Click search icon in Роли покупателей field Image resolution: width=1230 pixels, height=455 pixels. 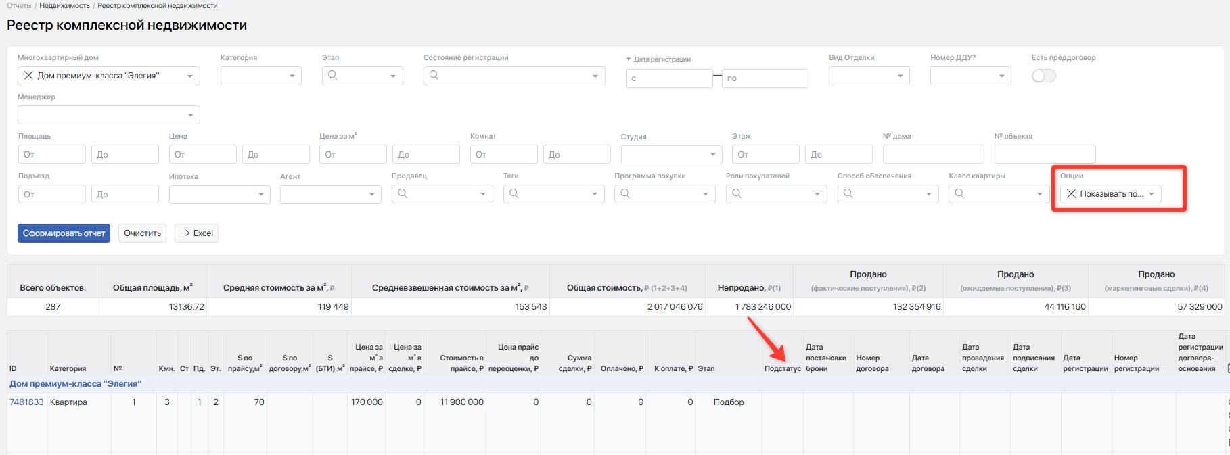pos(737,193)
